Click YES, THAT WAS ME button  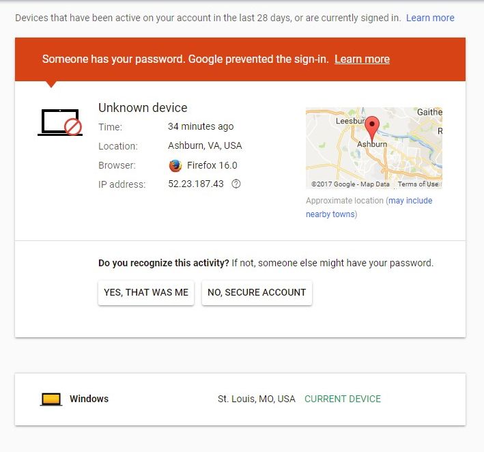pyautogui.click(x=146, y=292)
